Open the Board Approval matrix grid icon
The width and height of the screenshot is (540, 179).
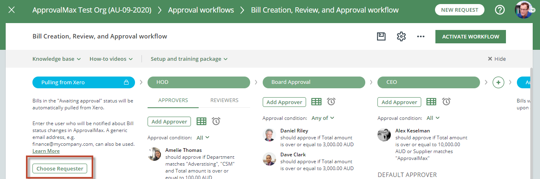[316, 102]
